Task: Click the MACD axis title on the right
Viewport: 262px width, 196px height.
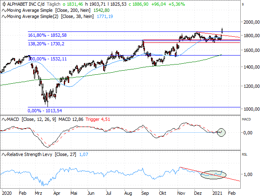Action: [x=246, y=119]
